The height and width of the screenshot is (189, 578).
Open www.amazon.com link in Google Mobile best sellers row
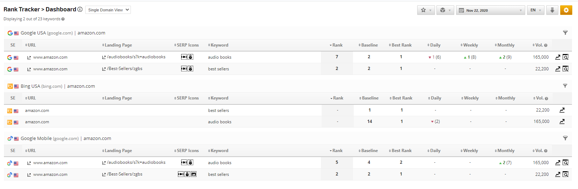(x=50, y=174)
